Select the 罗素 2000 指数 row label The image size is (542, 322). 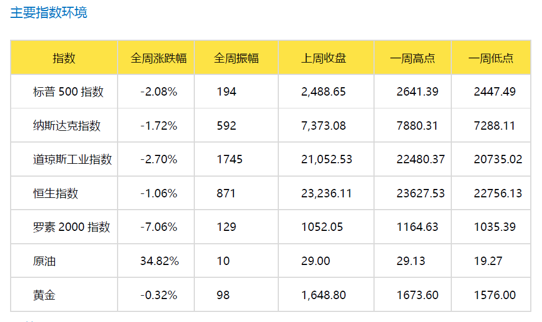71,227
